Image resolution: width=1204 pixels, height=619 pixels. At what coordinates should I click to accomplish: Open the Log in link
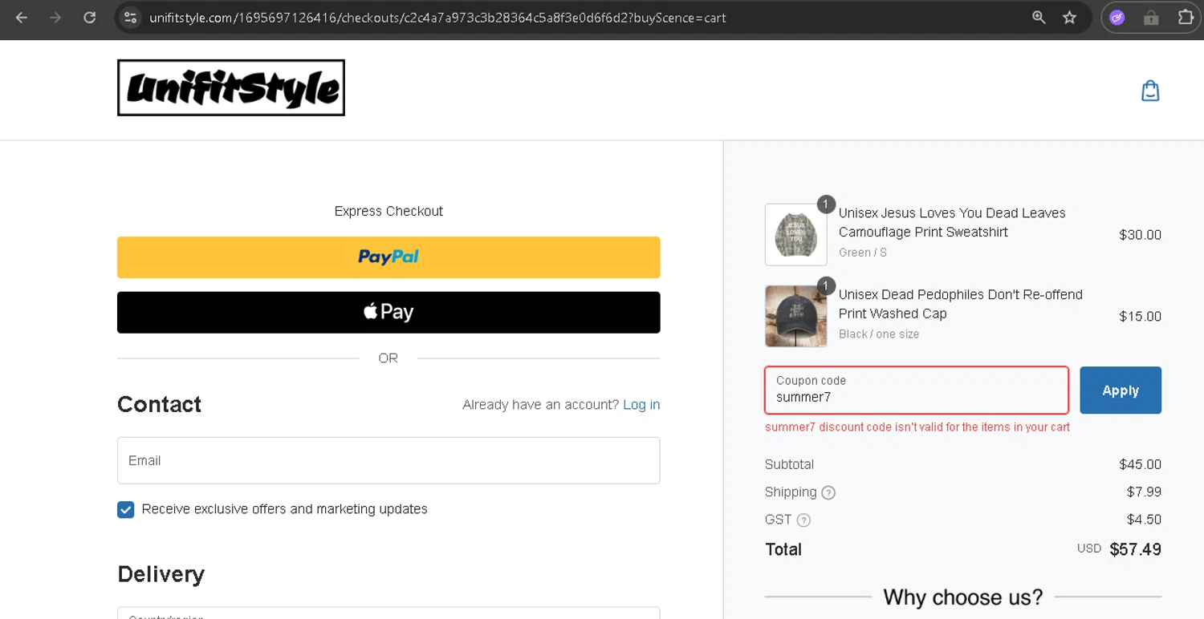[x=641, y=404]
